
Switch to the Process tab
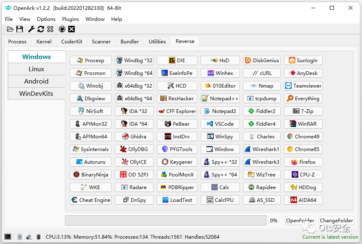17,42
